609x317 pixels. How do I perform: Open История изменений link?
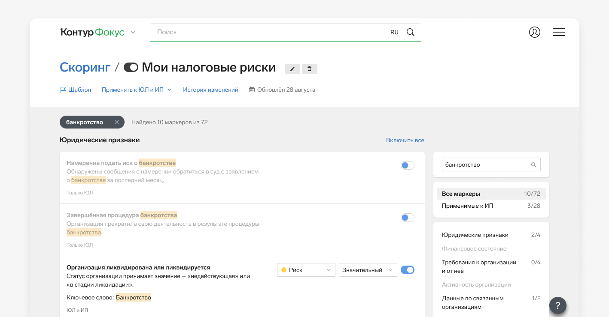tap(210, 90)
